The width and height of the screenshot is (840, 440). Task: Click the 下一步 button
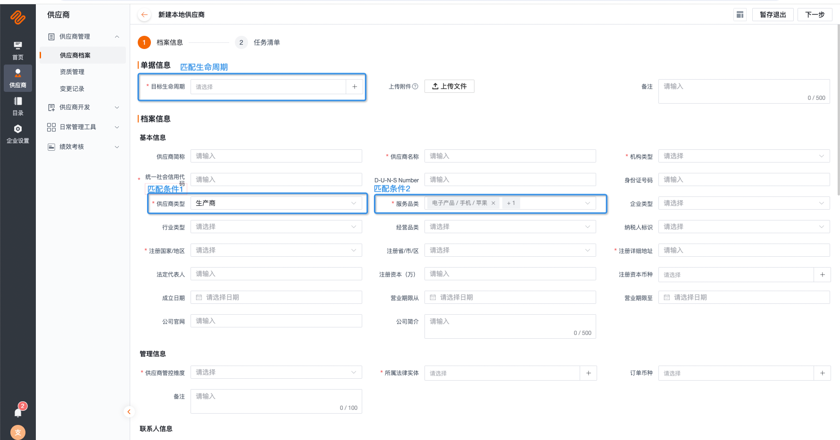tap(815, 15)
